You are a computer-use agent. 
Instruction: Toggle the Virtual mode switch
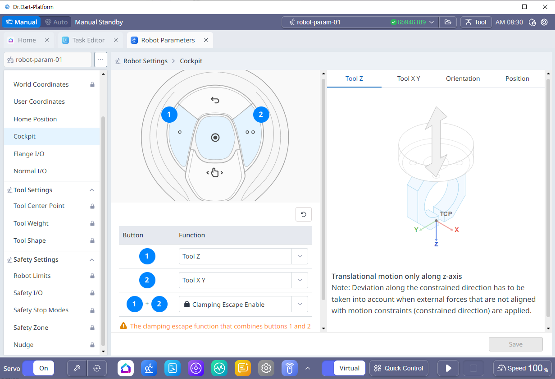click(343, 368)
